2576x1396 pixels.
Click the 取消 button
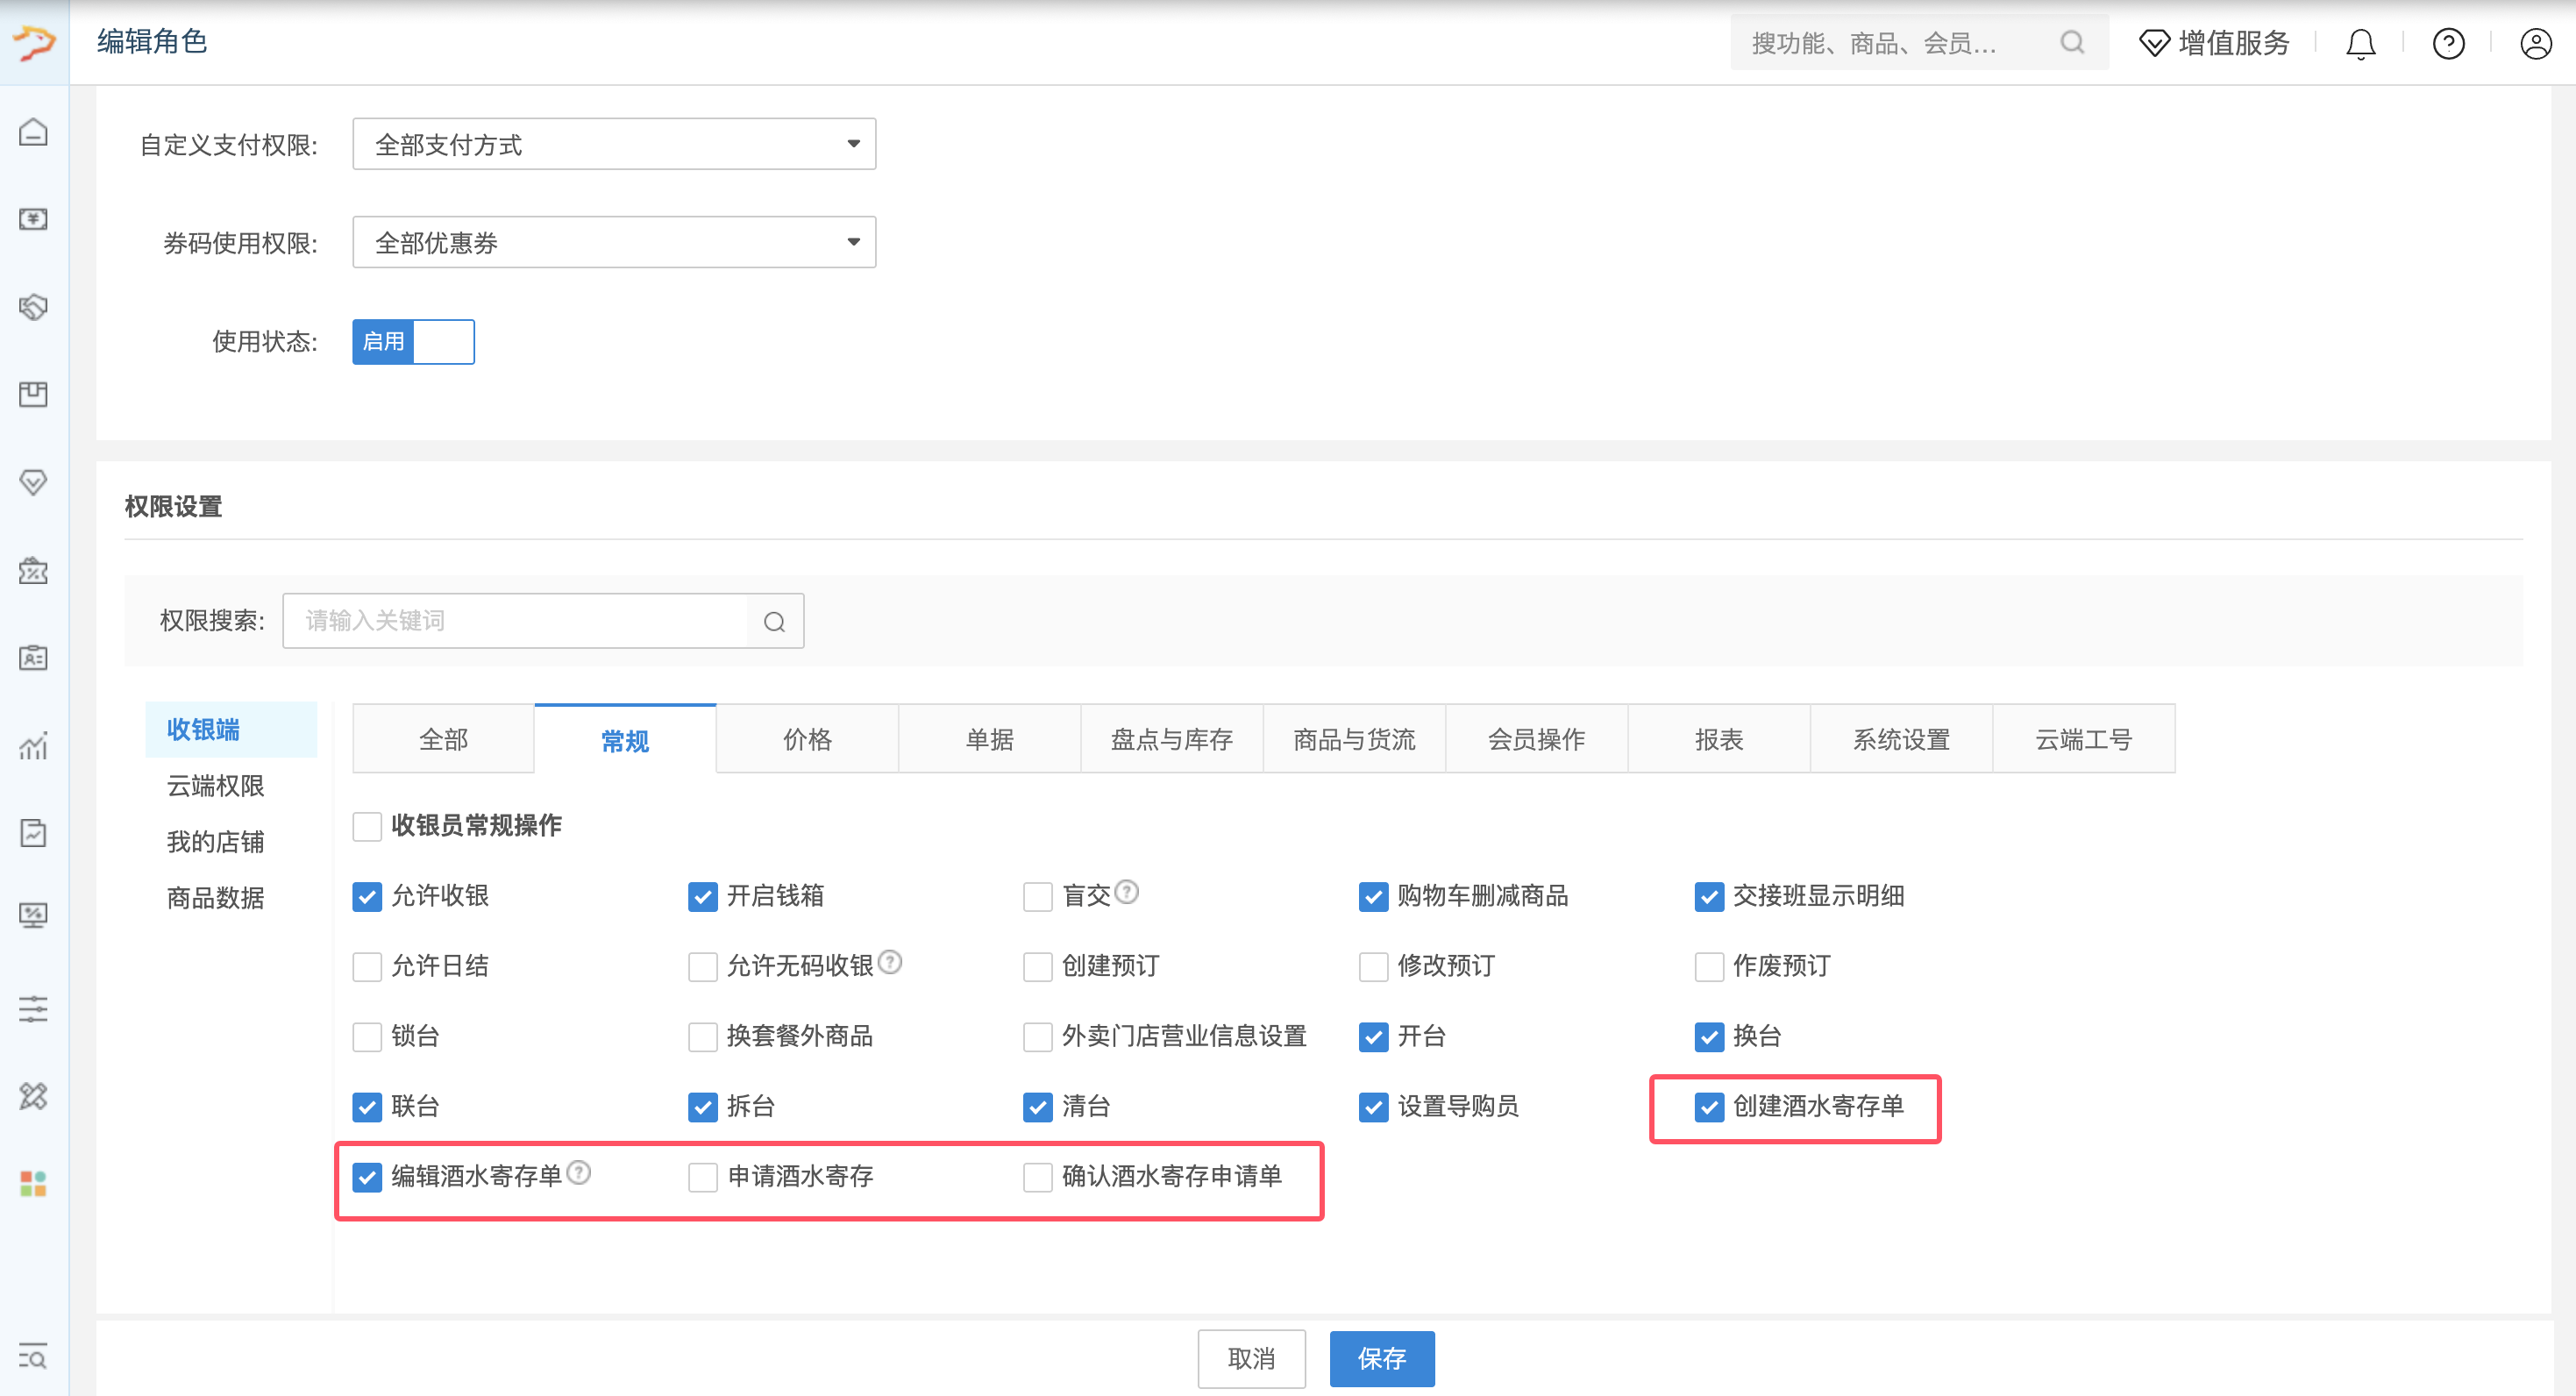click(x=1252, y=1358)
